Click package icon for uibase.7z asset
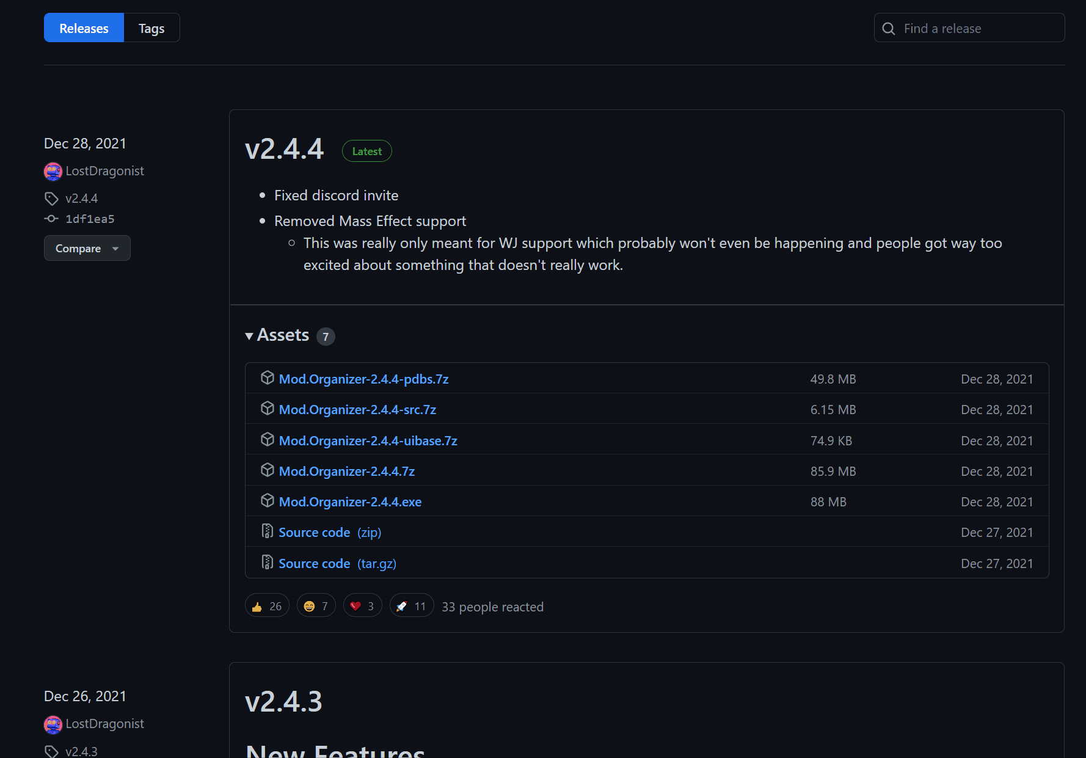Screen dimensions: 1086x758 (268, 440)
